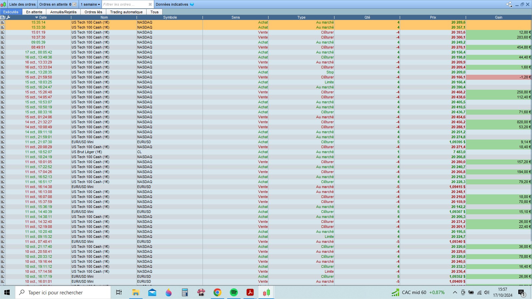This screenshot has height=299, width=532.
Task: Click the Données indicatives label
Action: (172, 4)
